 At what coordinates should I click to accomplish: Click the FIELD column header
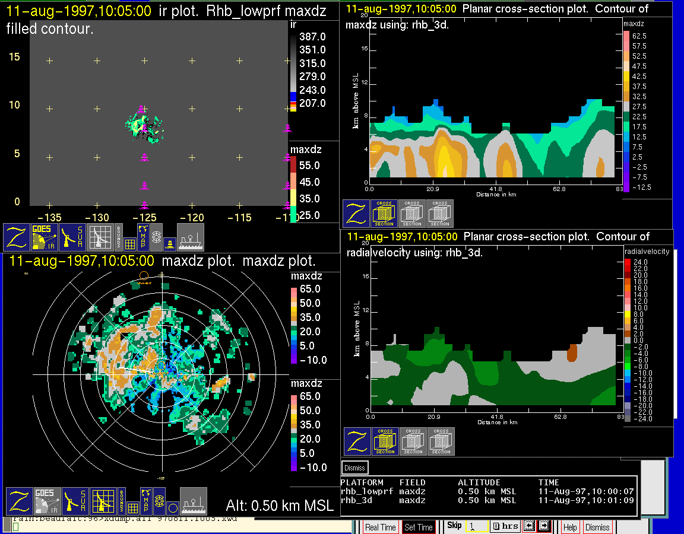(412, 482)
